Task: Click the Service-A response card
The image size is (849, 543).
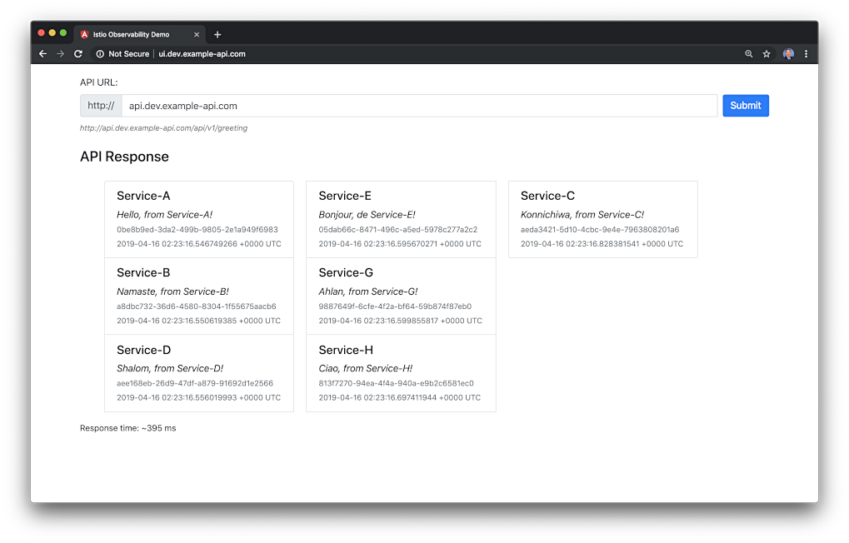Action: (198, 219)
